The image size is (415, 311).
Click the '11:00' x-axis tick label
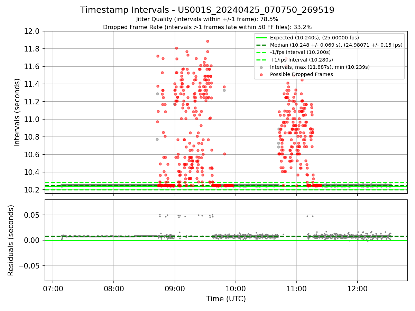pyautogui.click(x=297, y=288)
